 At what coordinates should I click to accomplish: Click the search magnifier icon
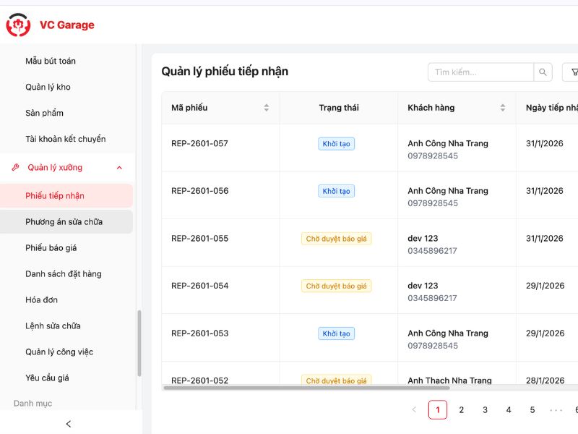(x=543, y=72)
